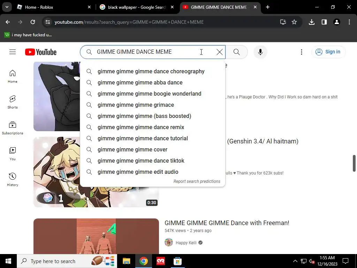Select suggestion 'gimme gimme gimme dance choreography'
Viewport: 357px width, 268px height.
pos(153,71)
